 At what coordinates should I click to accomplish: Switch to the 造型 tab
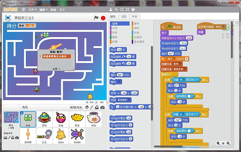coord(124,17)
